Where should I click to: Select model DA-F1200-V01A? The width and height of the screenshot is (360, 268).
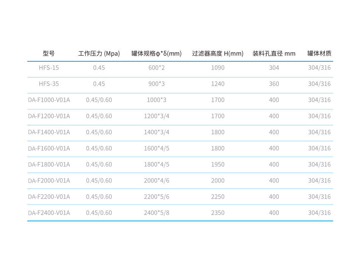click(x=49, y=116)
